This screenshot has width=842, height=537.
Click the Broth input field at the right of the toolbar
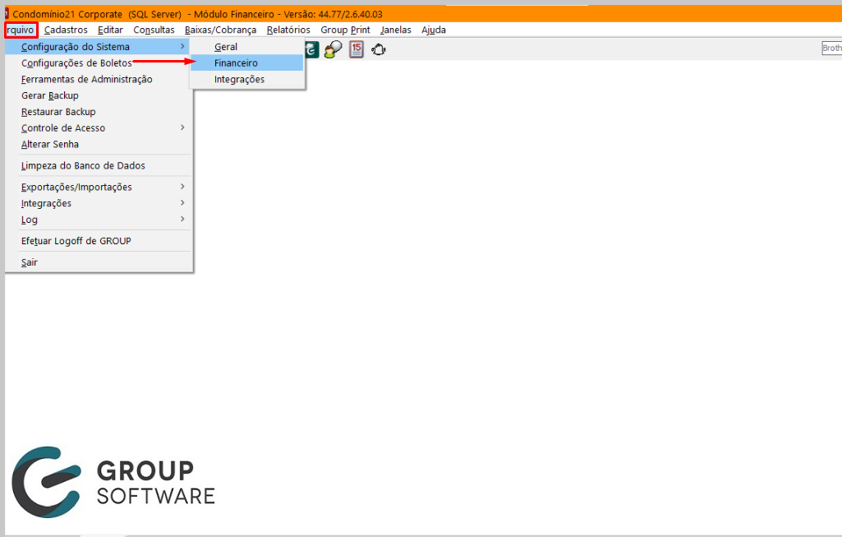(832, 48)
